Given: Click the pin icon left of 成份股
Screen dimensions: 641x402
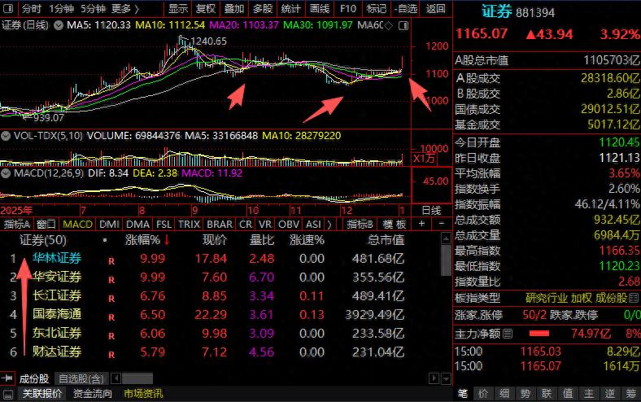Looking at the screenshot, I should click(7, 378).
